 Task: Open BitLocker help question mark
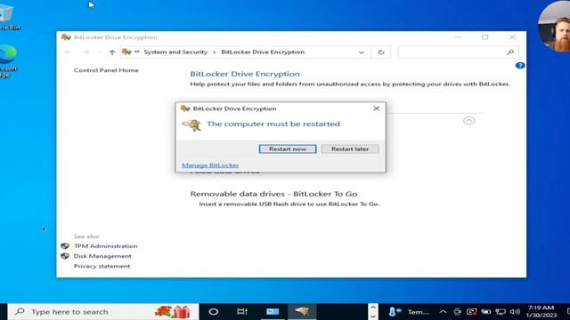[520, 66]
